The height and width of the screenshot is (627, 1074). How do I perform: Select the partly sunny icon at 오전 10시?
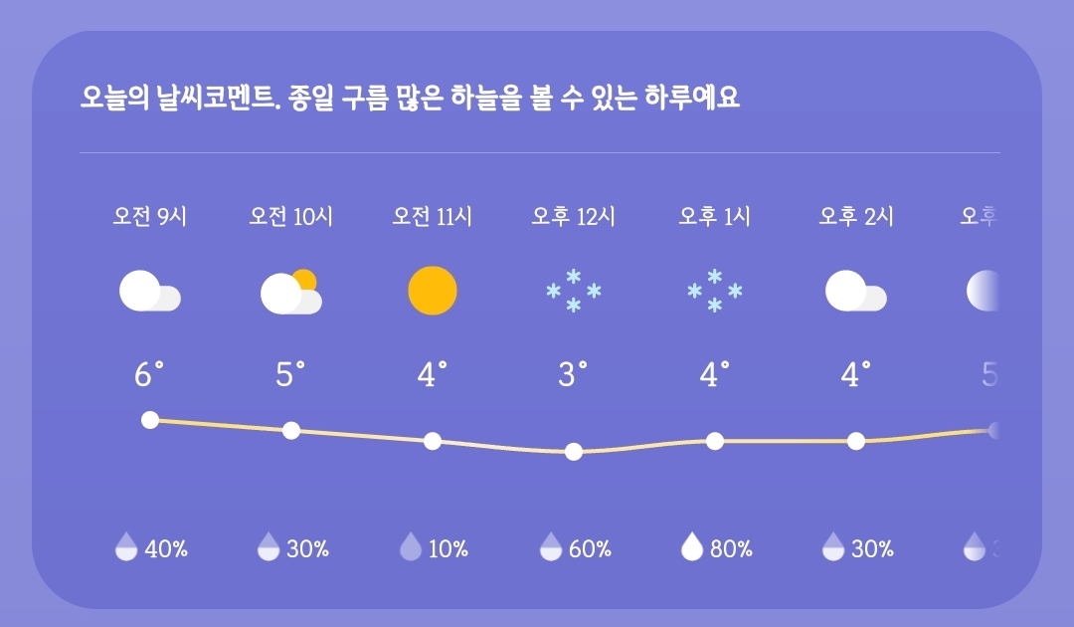tap(291, 292)
